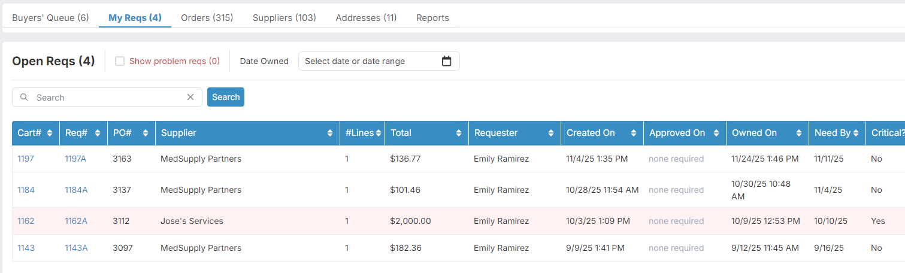Click the magnifier icon in search box
The image size is (905, 273).
click(x=24, y=97)
